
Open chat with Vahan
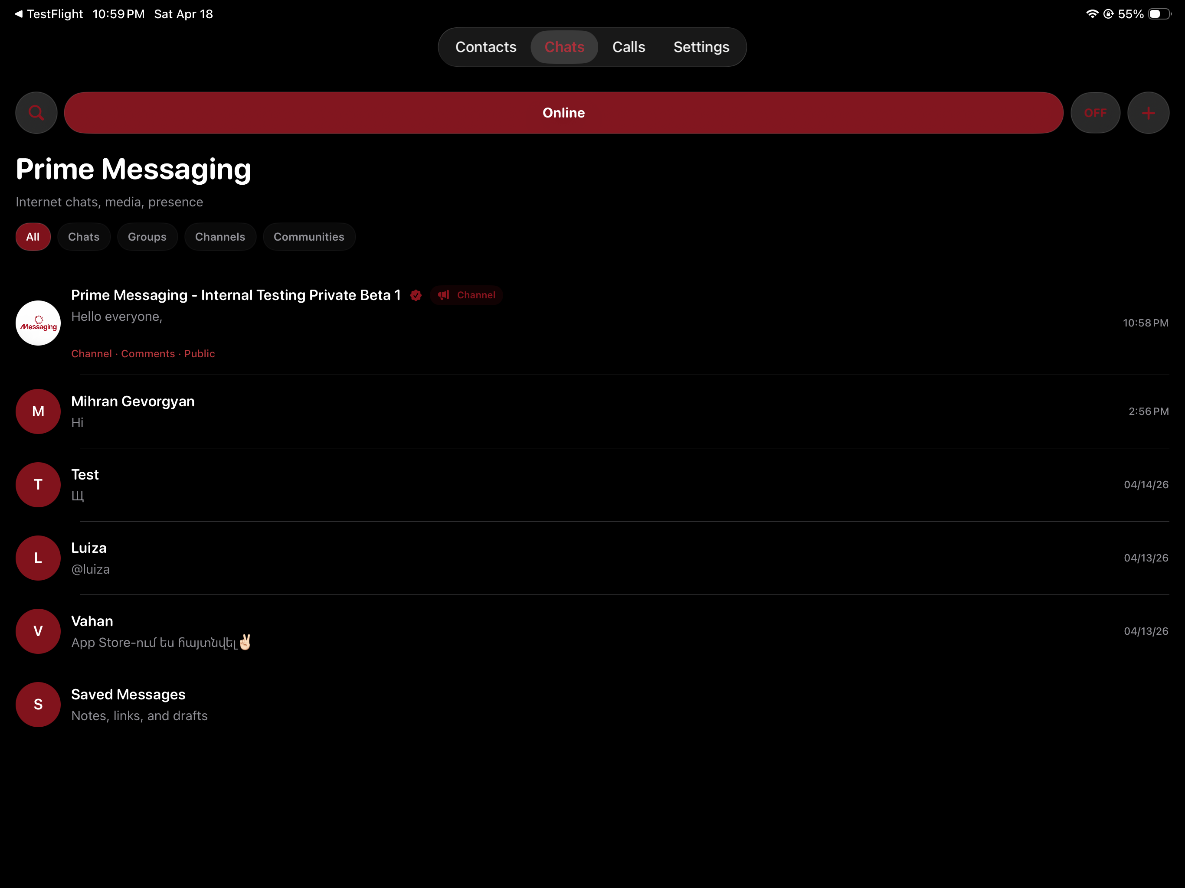point(592,631)
